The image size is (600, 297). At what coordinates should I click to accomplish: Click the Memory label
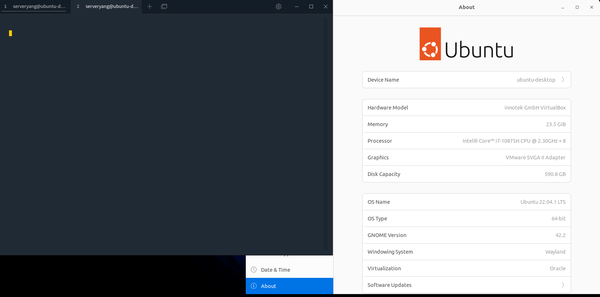pyautogui.click(x=378, y=124)
